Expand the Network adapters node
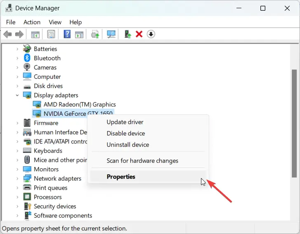 point(17,178)
